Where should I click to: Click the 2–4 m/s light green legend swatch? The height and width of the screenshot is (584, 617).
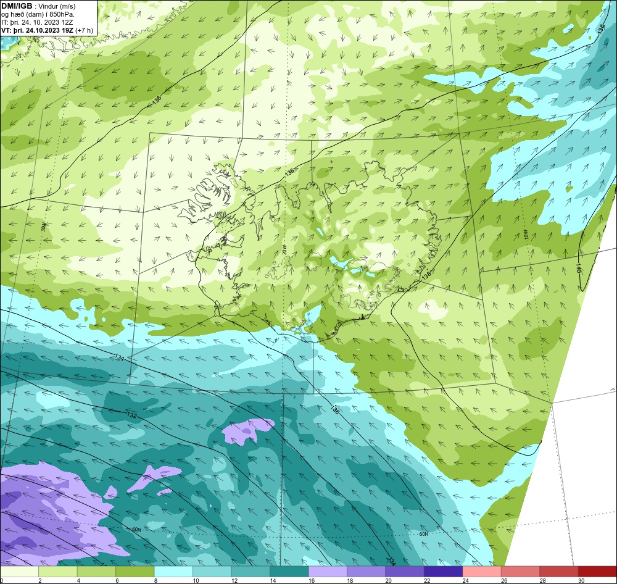click(x=58, y=572)
